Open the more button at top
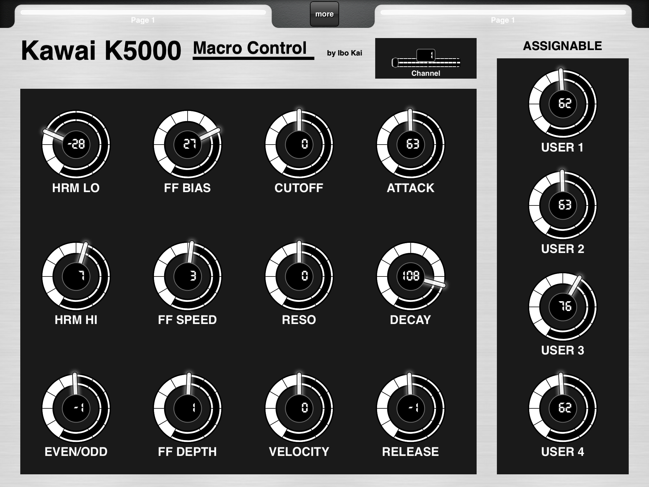This screenshot has height=487, width=649. pos(324,14)
